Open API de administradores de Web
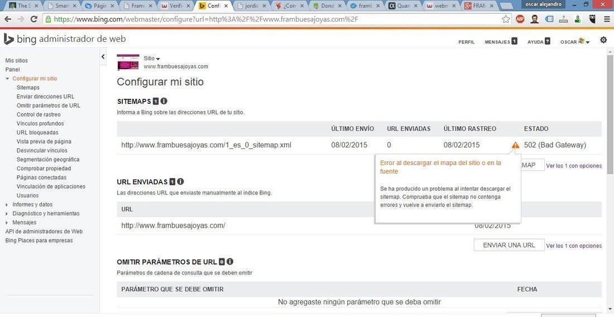Screen dimensions: 614x317 pyautogui.click(x=44, y=232)
